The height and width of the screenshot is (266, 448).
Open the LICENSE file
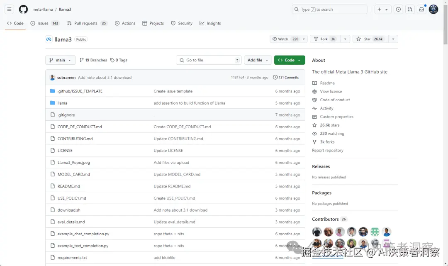(x=65, y=151)
